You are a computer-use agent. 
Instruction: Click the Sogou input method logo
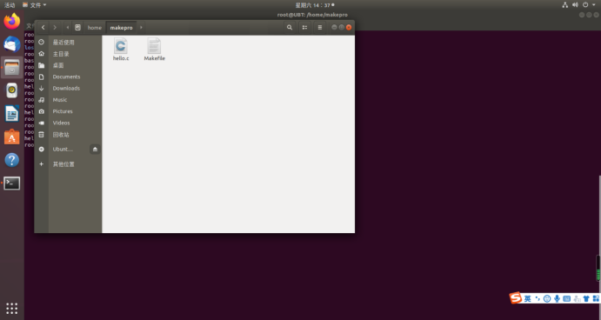[x=516, y=297]
